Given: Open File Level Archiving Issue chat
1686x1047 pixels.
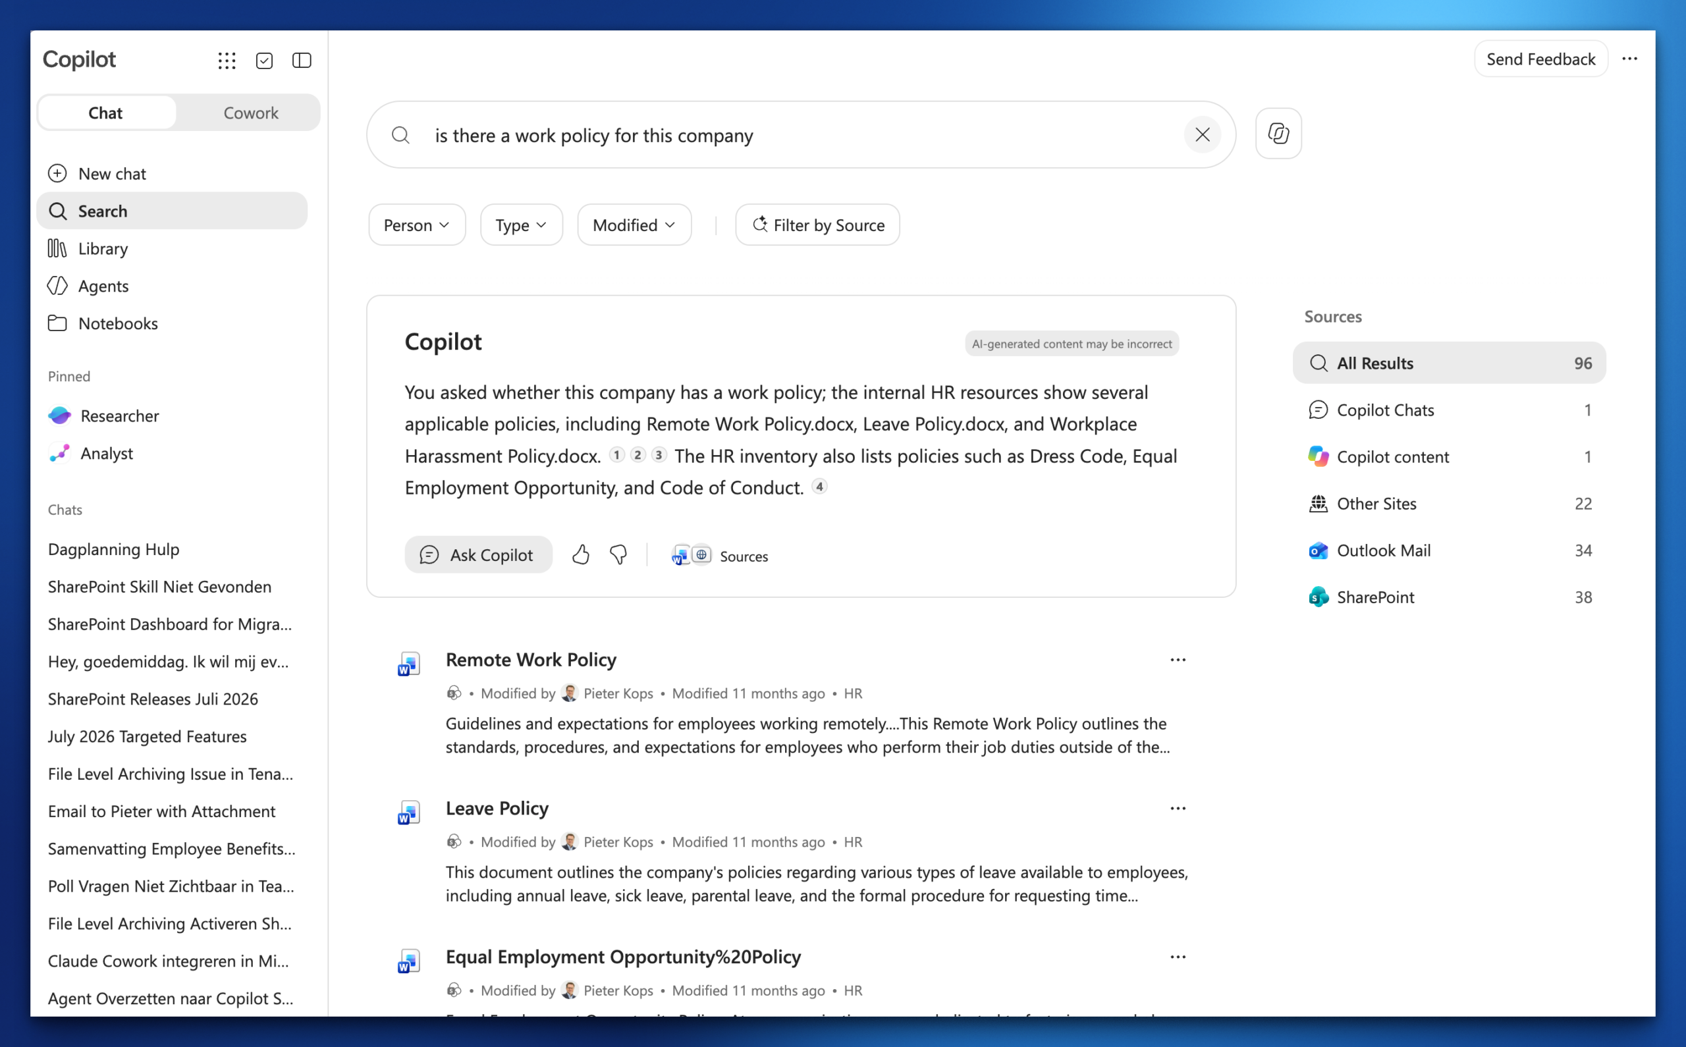Looking at the screenshot, I should [x=172, y=774].
